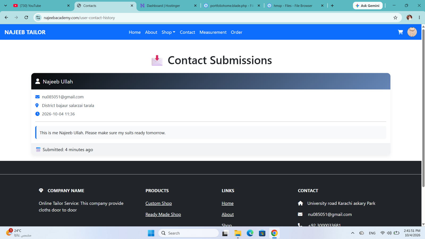Image resolution: width=425 pixels, height=239 pixels.
Task: Open the shopping cart icon
Action: 400,32
